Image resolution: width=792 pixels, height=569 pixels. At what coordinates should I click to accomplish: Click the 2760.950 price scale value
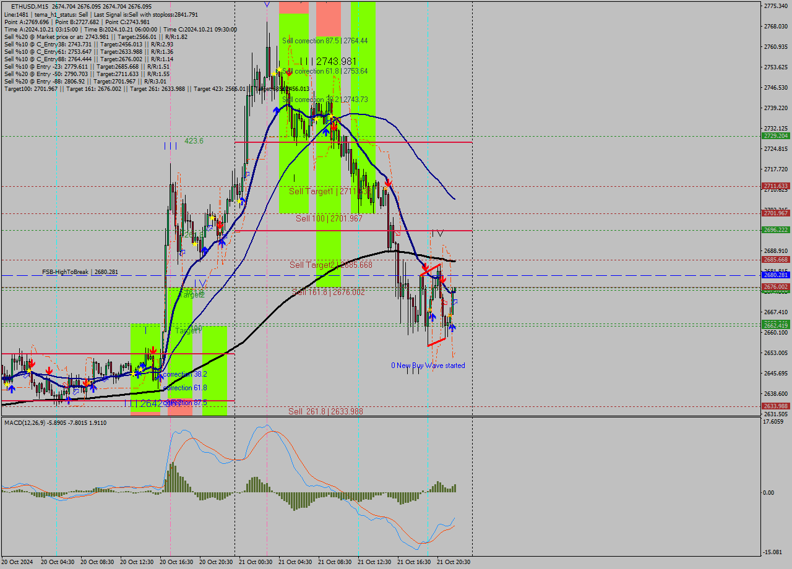pyautogui.click(x=776, y=46)
